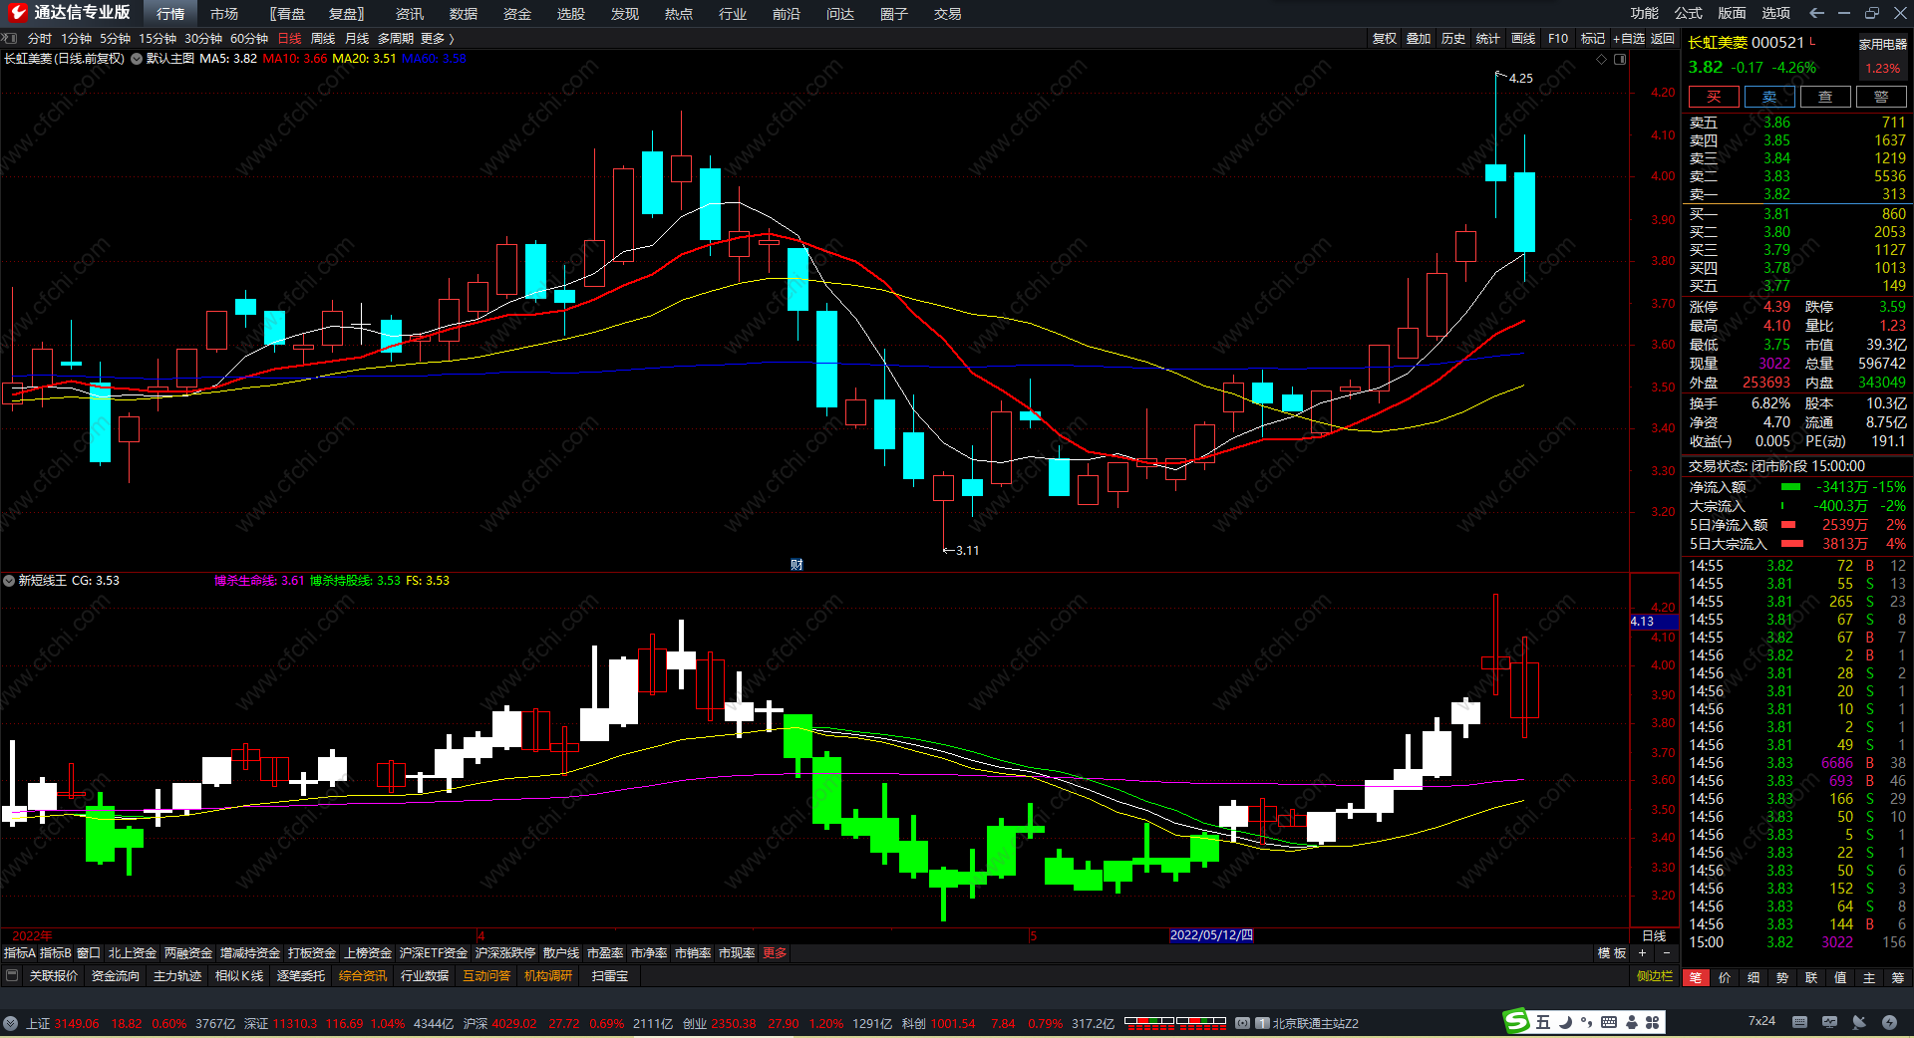
Task: Toggle the side panel layout icon
Action: click(1620, 59)
